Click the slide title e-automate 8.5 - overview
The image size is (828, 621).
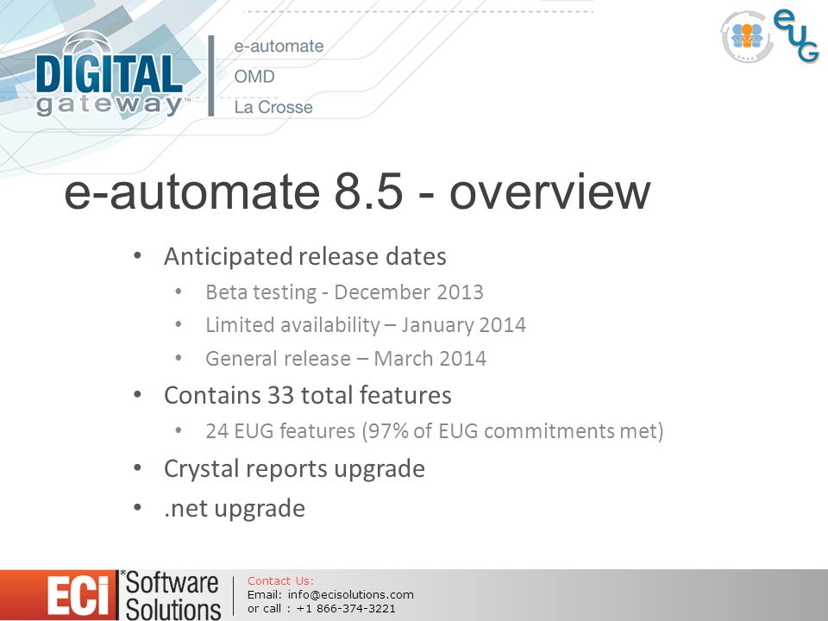[357, 191]
